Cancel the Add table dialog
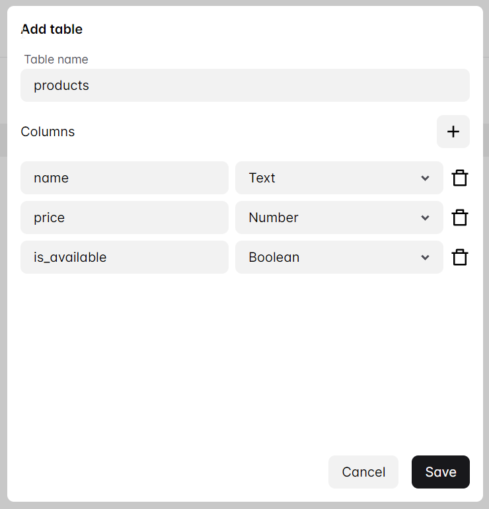 coord(363,472)
